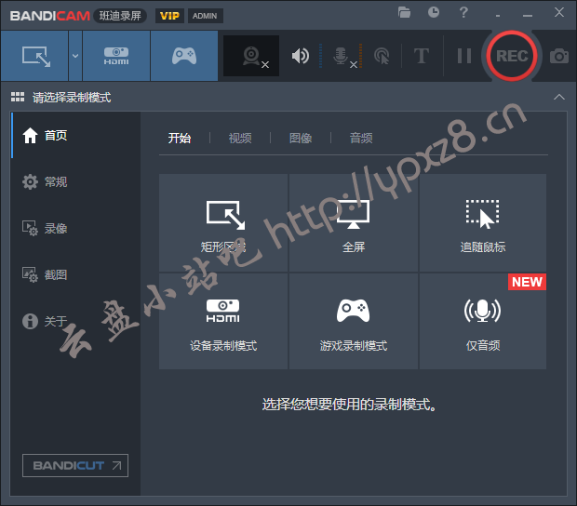Collapse the recording mode panel chevron

tap(559, 97)
